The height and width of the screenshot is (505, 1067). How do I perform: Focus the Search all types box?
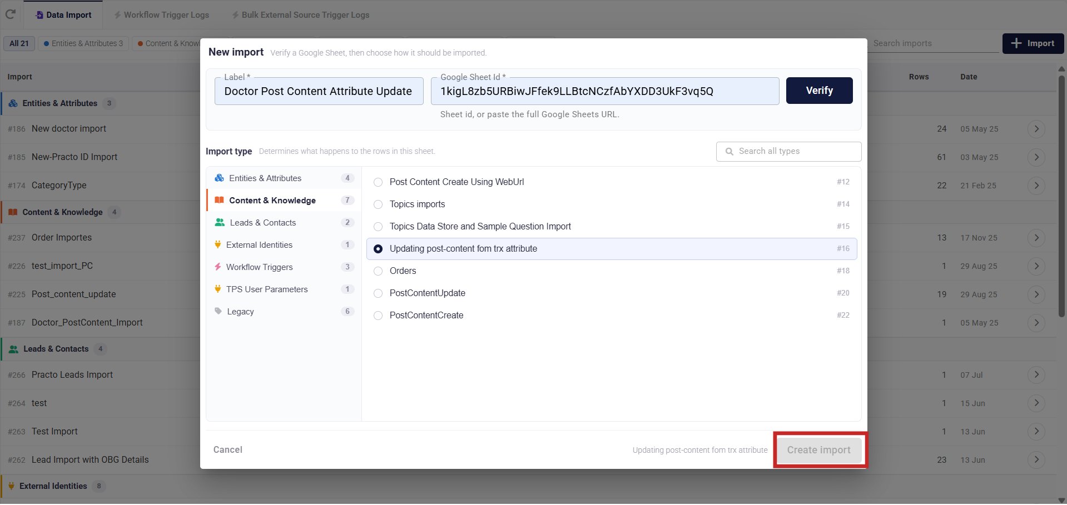coord(788,151)
